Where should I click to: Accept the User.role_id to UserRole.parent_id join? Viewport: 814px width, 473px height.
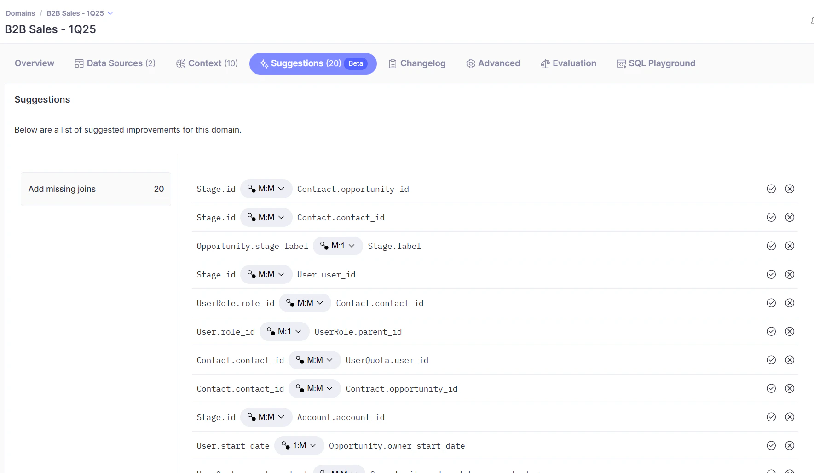pyautogui.click(x=771, y=331)
